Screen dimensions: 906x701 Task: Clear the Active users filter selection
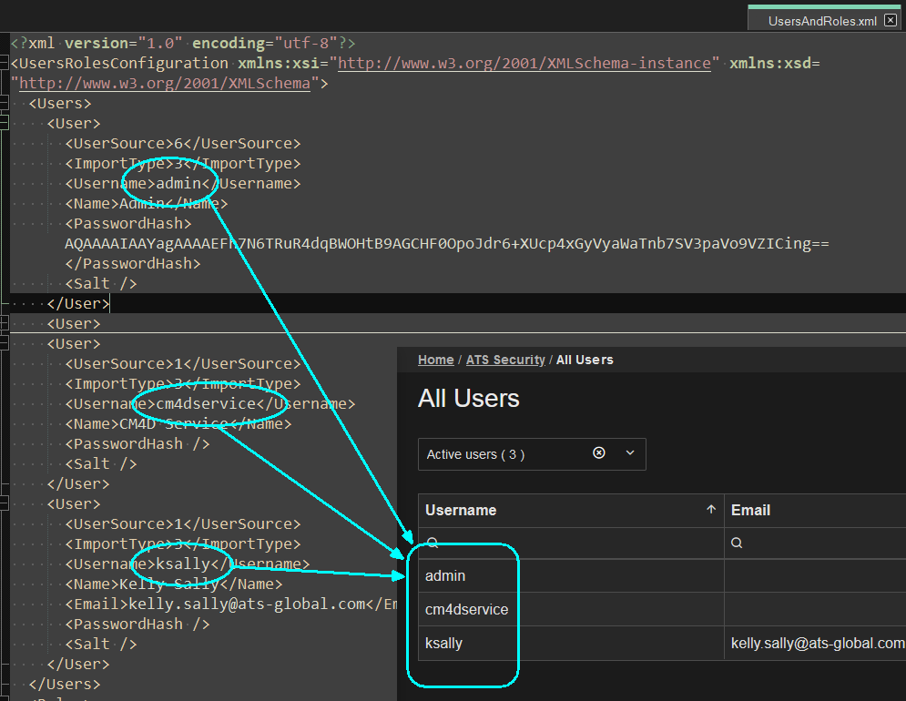click(598, 453)
